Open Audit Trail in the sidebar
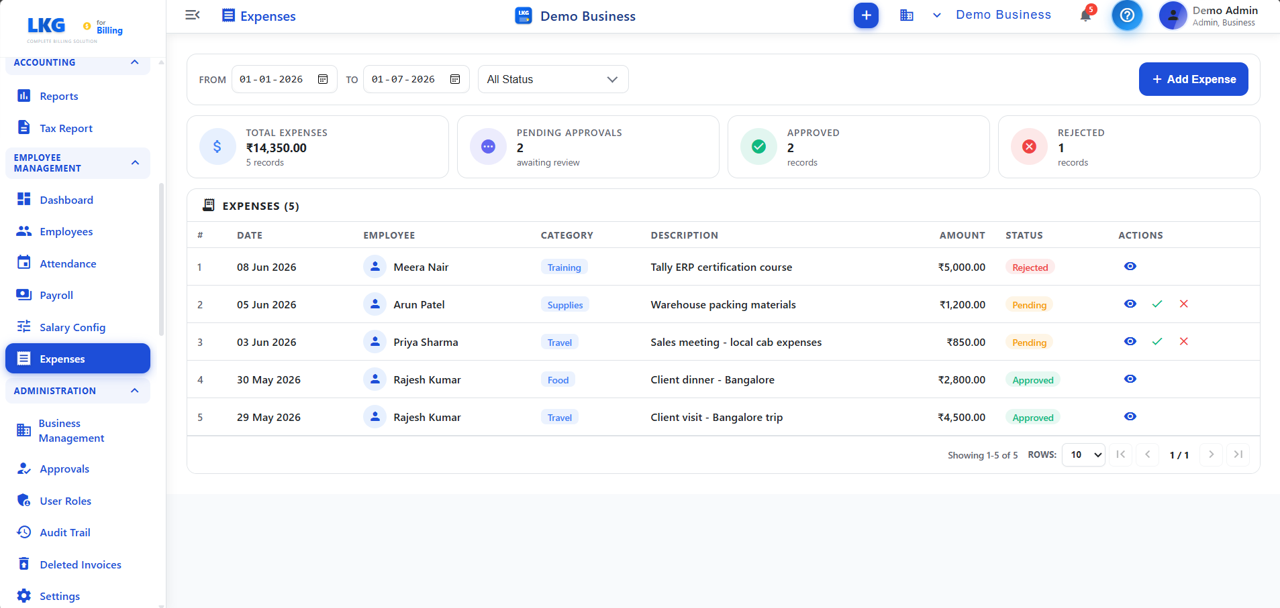Image resolution: width=1280 pixels, height=608 pixels. coord(78,532)
